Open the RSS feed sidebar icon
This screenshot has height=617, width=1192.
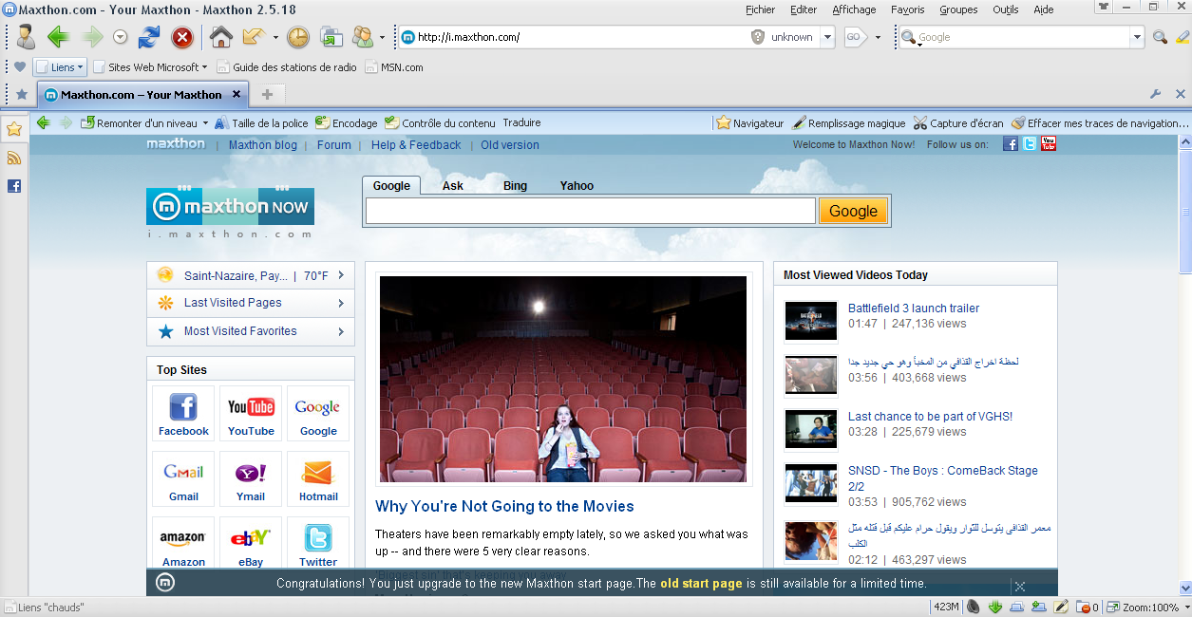[14, 158]
